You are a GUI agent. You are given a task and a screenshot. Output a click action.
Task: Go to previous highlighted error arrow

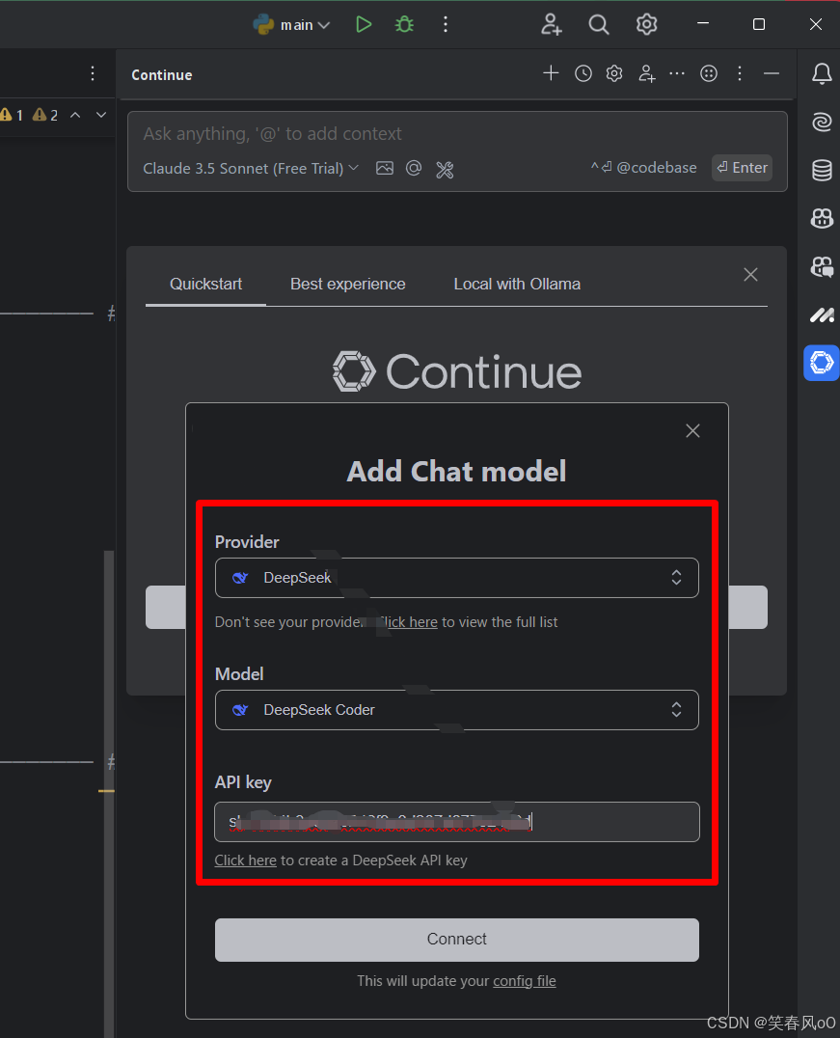point(75,115)
